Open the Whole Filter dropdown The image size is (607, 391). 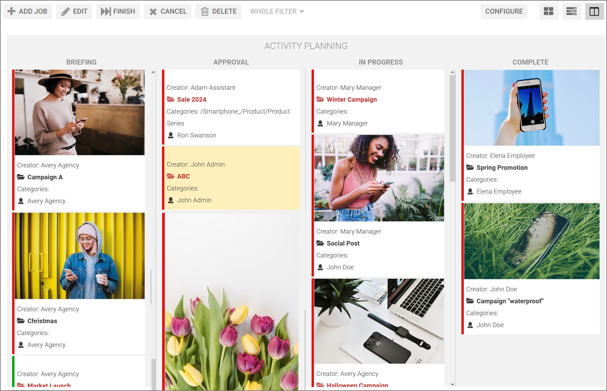277,11
